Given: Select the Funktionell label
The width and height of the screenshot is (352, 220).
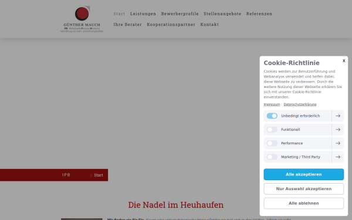Looking at the screenshot, I should [290, 130].
